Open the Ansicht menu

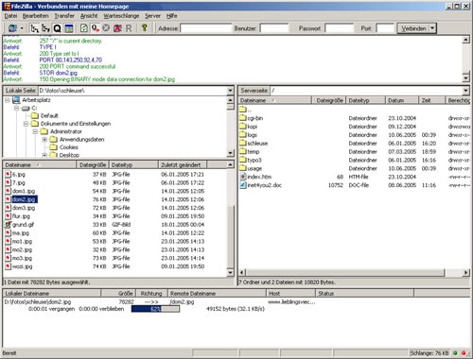point(89,16)
